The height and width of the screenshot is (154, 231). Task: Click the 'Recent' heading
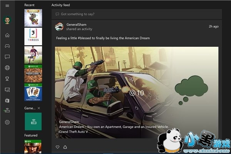pos(29,5)
